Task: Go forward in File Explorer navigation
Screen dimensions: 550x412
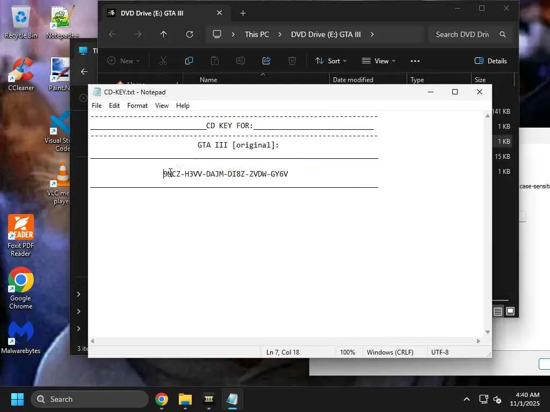Action: pos(138,34)
